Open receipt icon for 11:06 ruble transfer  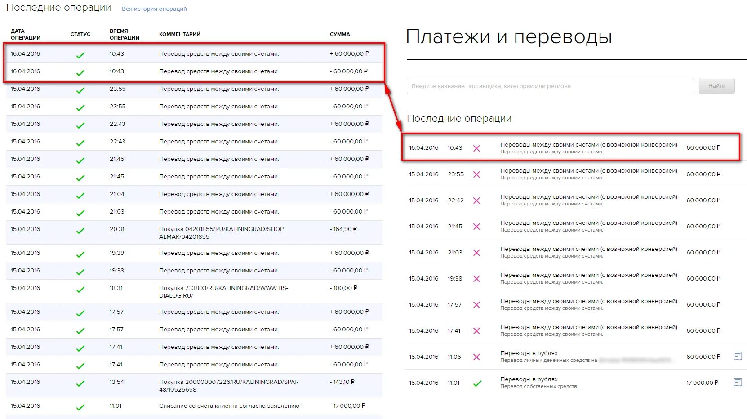(x=737, y=356)
